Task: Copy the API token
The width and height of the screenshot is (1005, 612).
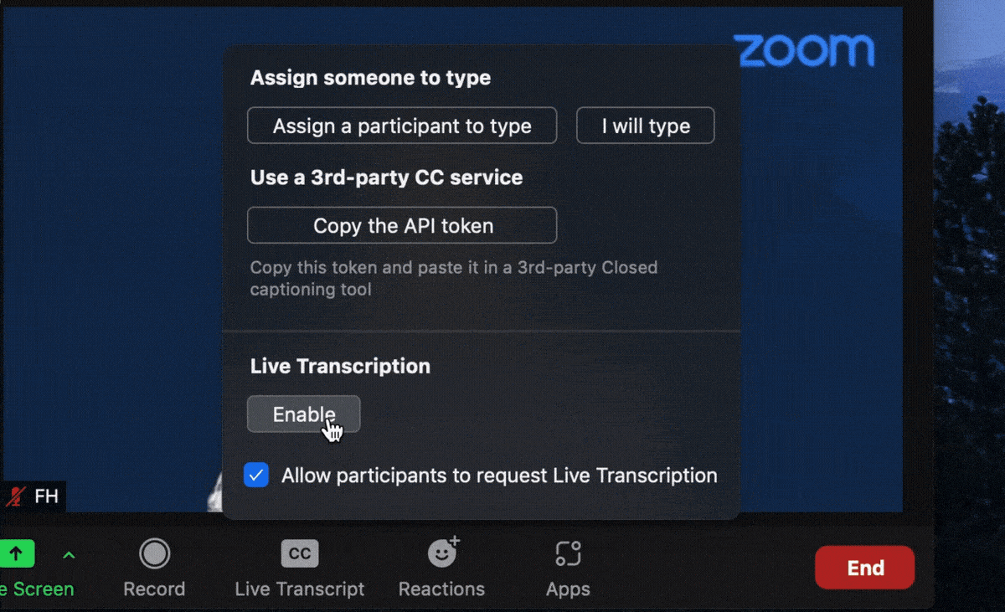Action: (402, 225)
